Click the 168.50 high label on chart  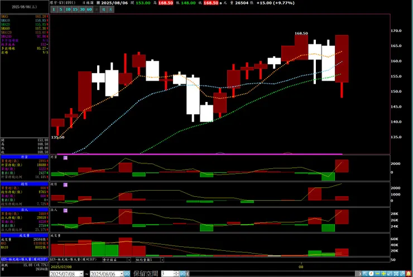tap(301, 33)
